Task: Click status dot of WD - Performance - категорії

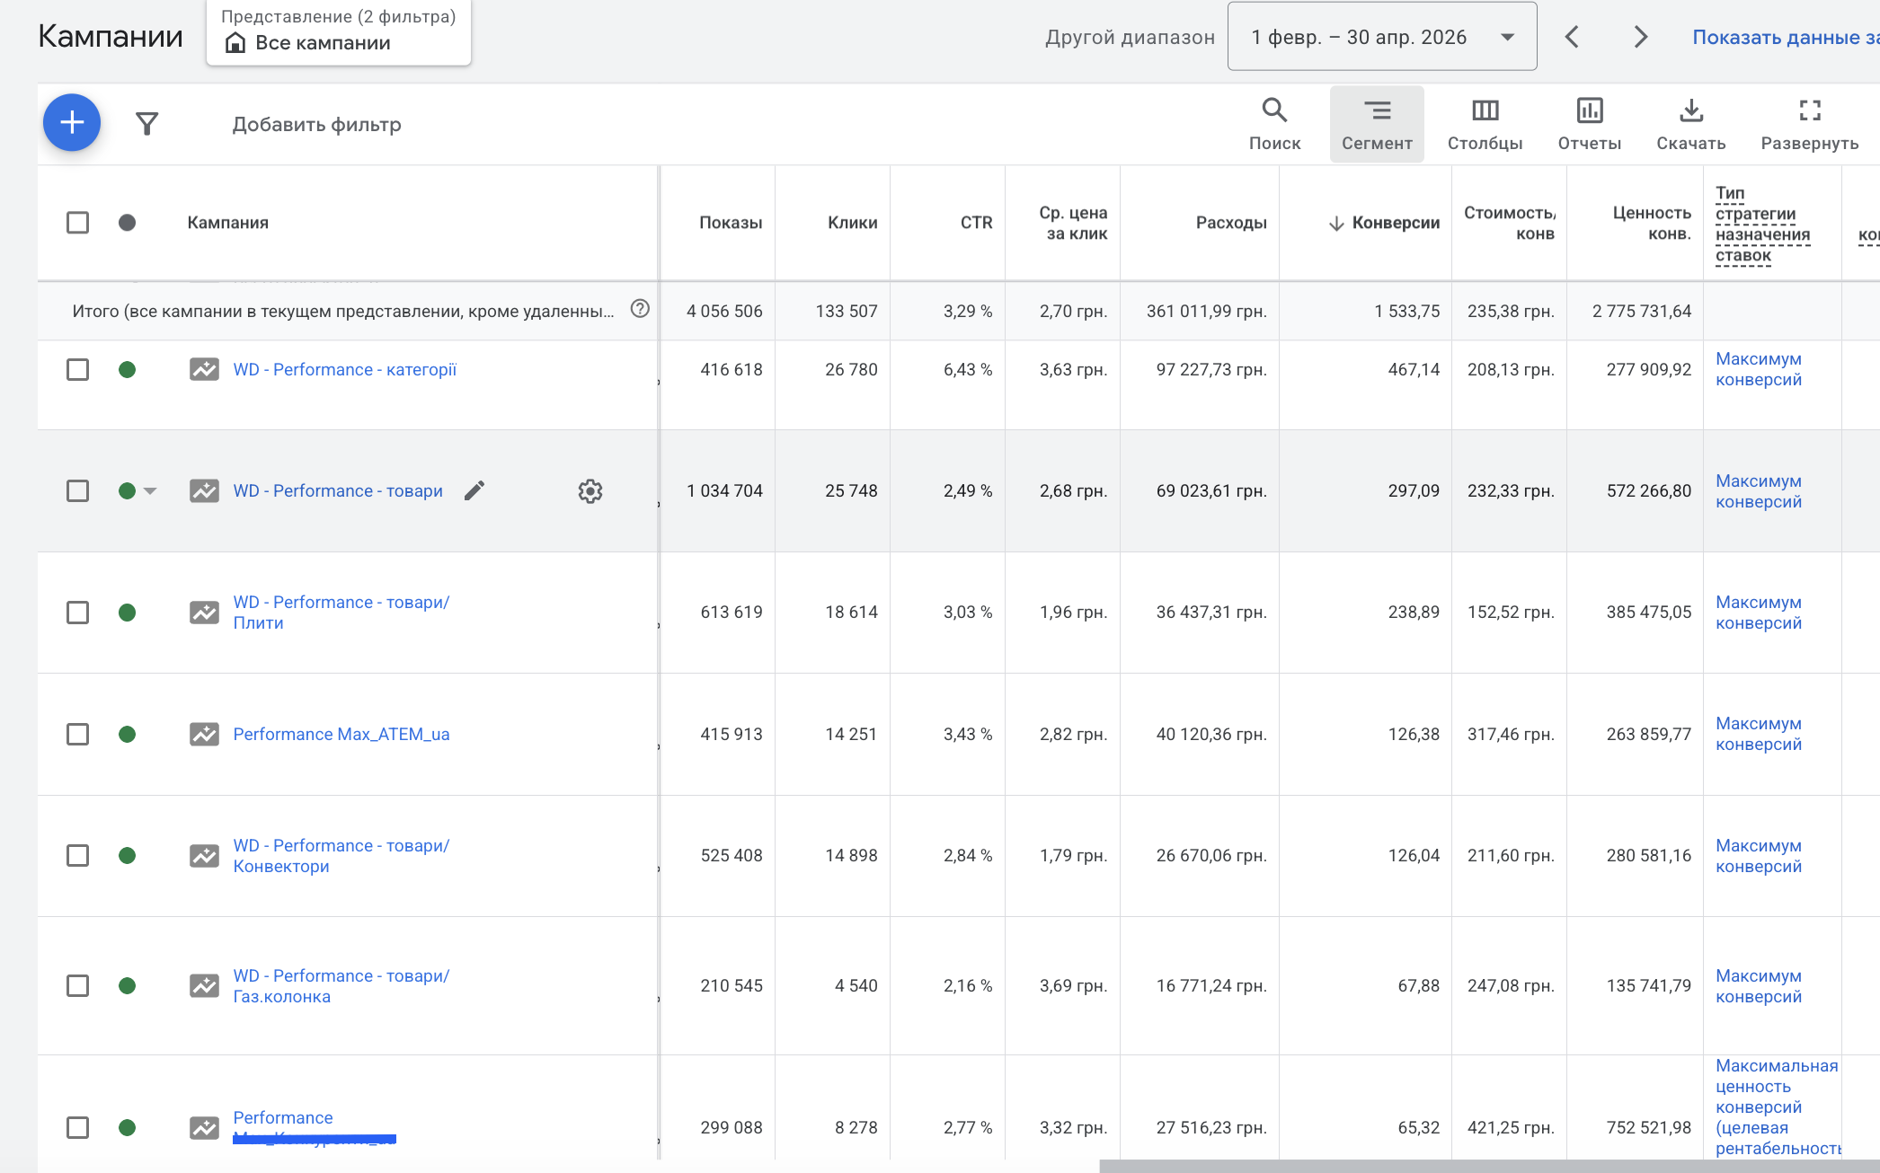Action: 127,369
